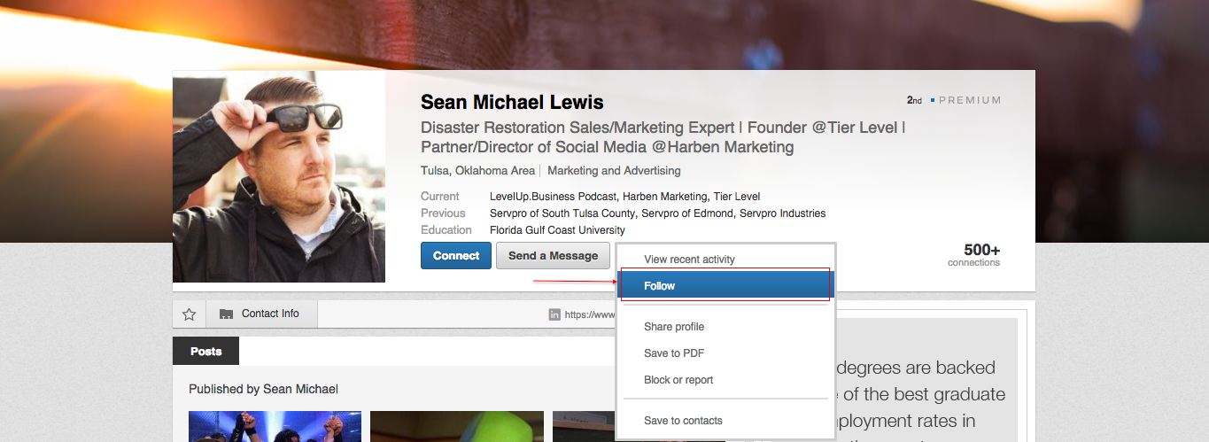Open the Contact Info tab
Image resolution: width=1209 pixels, height=442 pixels.
261,314
